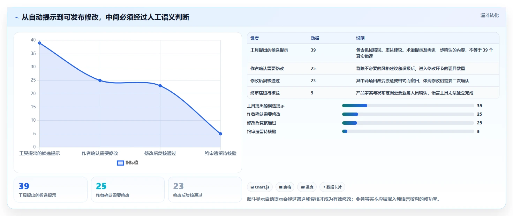Click the x-axis label 修改后复核通过
This screenshot has width=513, height=216.
click(x=160, y=153)
